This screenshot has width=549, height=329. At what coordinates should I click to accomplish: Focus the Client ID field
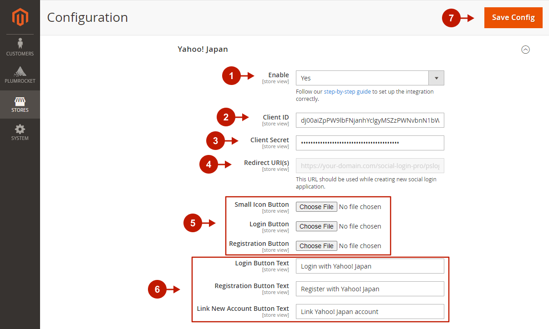tap(370, 120)
